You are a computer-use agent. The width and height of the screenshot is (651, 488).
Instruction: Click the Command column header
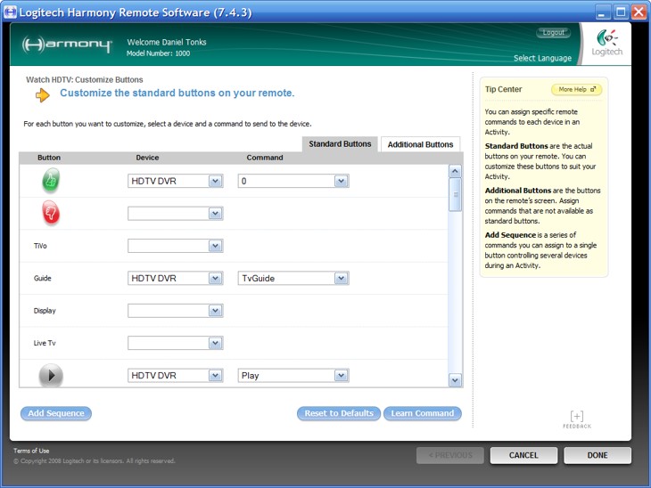point(265,158)
